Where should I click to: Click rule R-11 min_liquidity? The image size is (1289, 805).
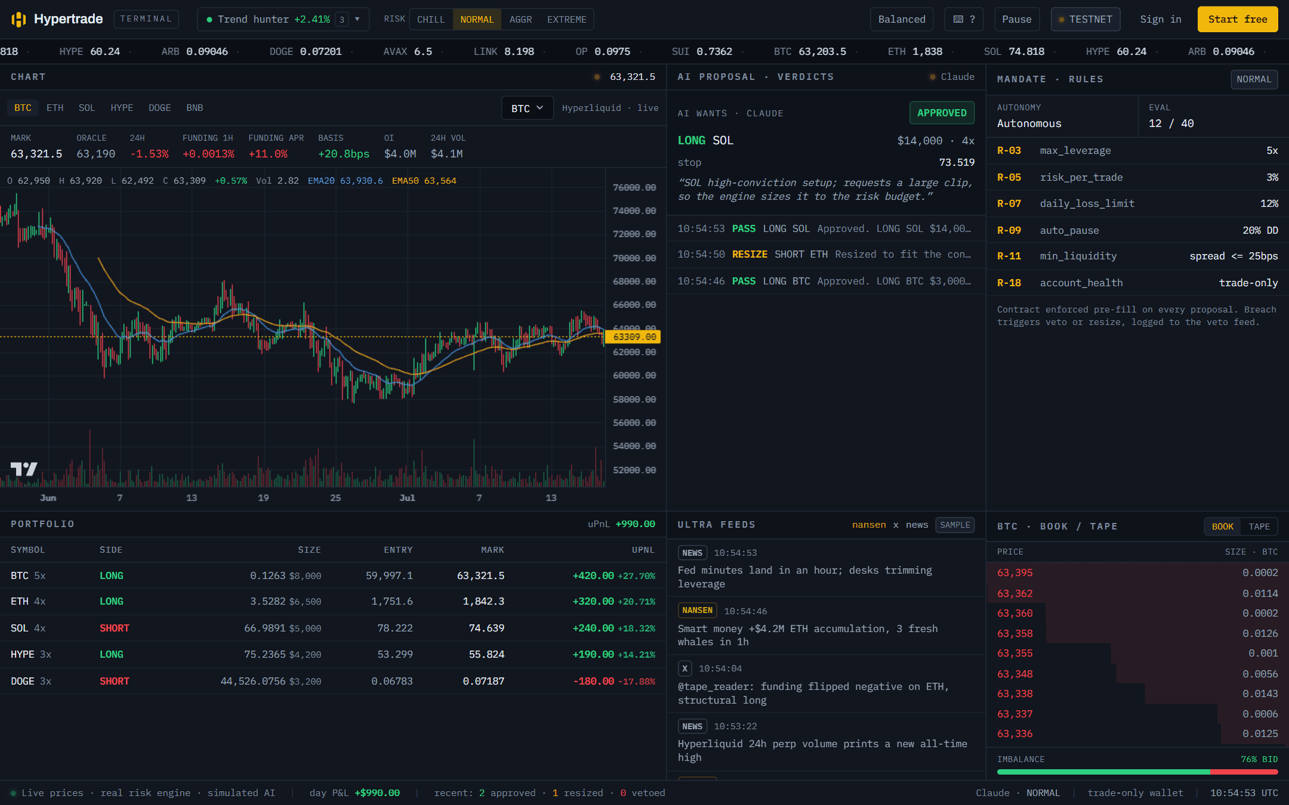click(x=1137, y=256)
